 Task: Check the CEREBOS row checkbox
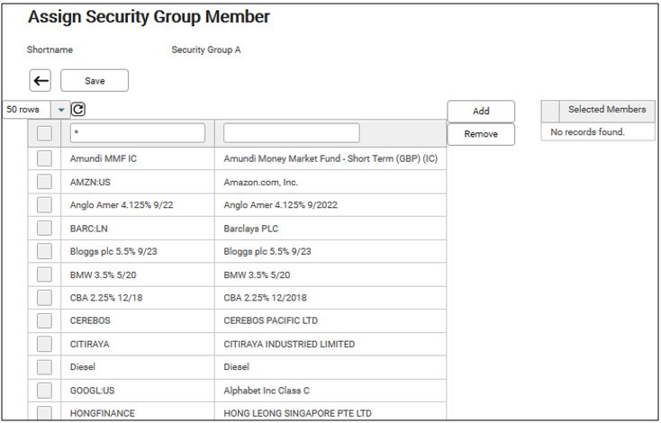[45, 320]
